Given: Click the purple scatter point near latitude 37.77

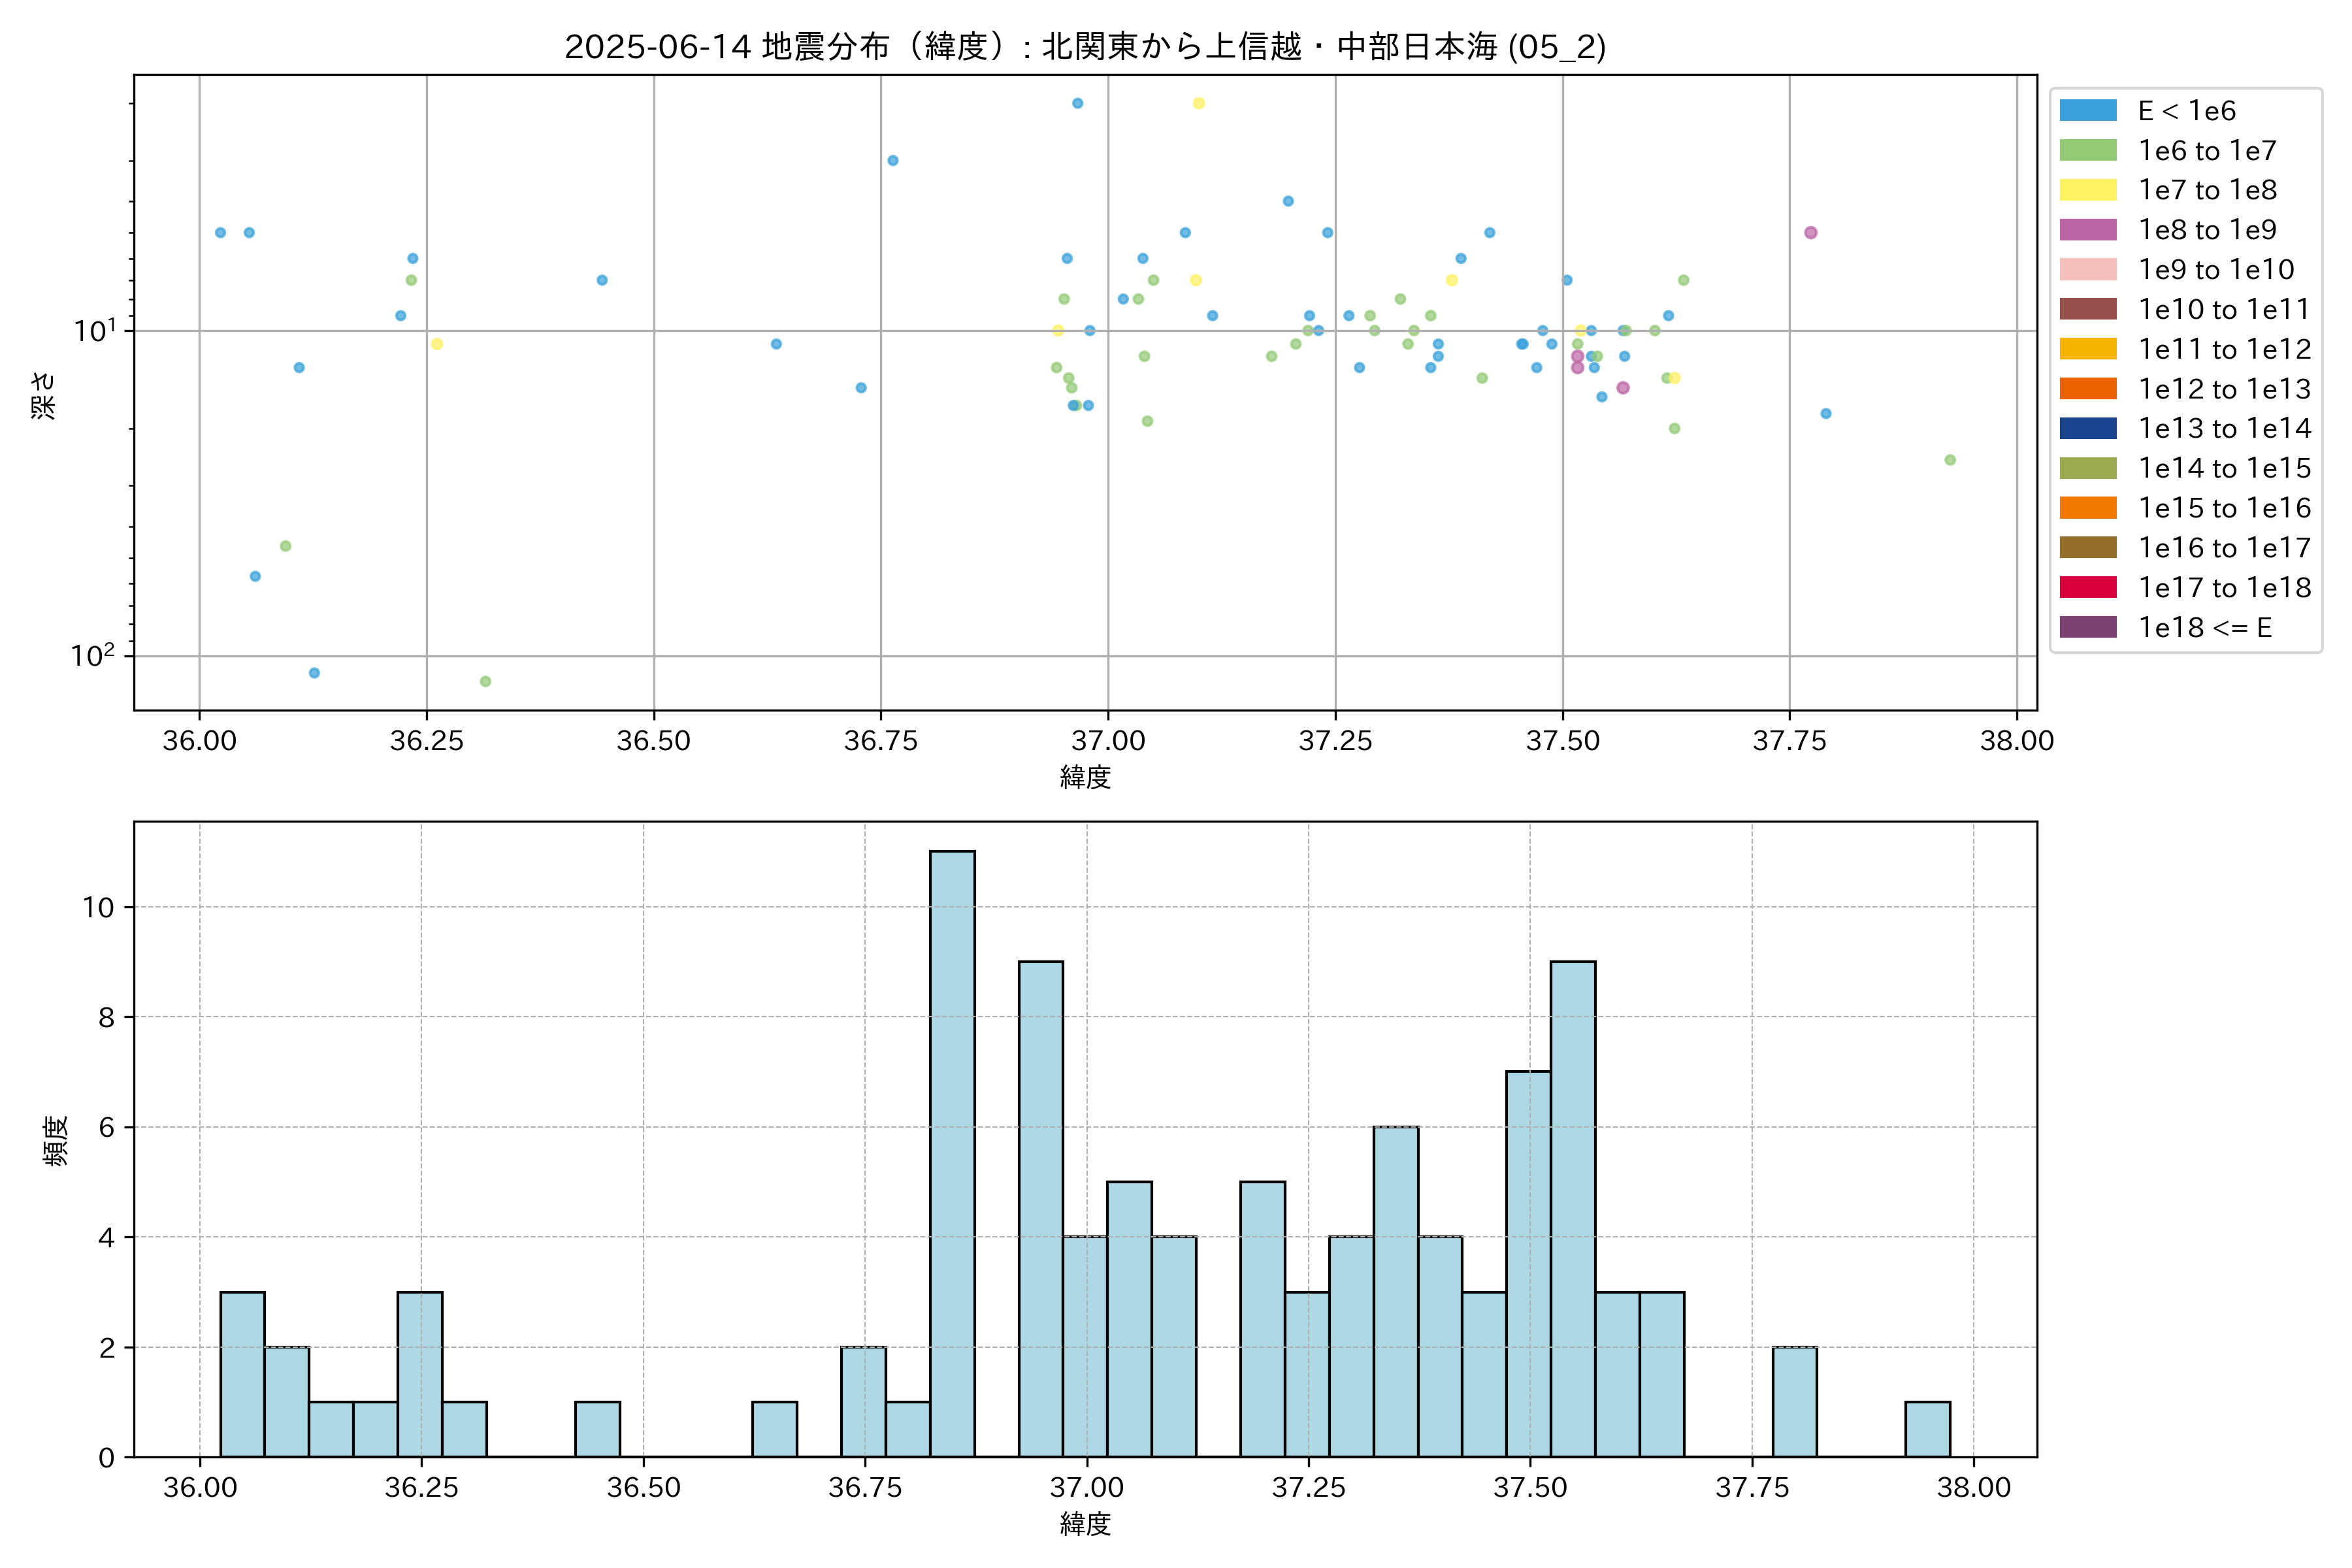Looking at the screenshot, I should pos(1810,233).
